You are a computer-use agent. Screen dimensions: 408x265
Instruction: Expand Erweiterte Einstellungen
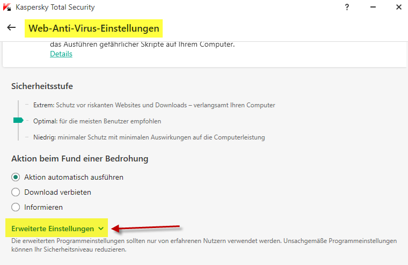coord(57,229)
